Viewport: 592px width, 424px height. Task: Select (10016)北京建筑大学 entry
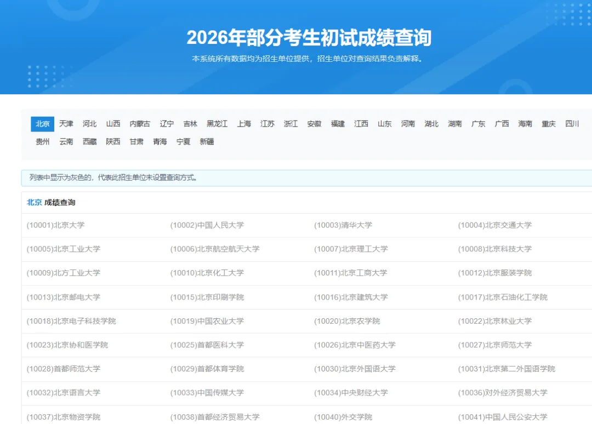click(x=351, y=297)
